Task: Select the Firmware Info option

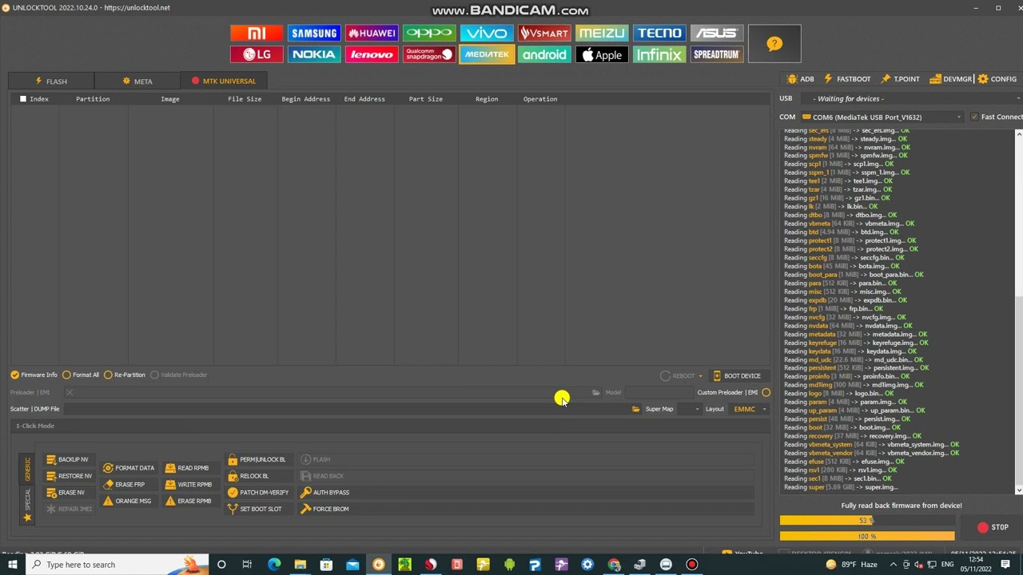Action: coord(34,375)
